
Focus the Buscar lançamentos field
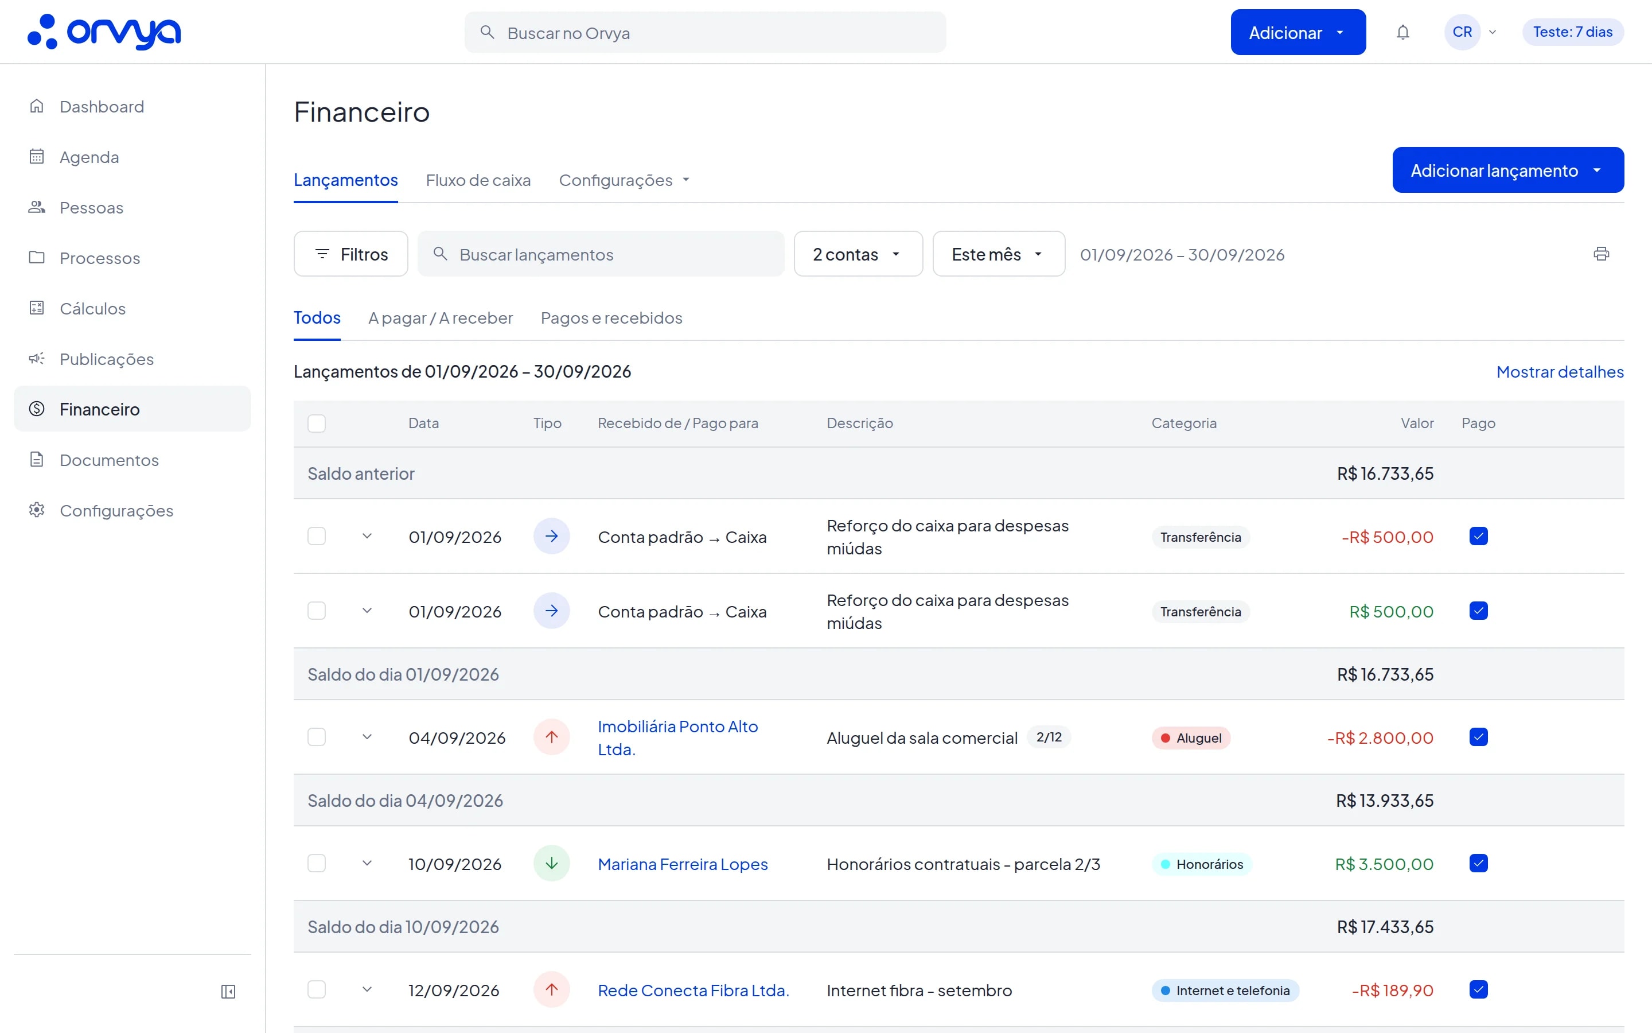pos(601,254)
